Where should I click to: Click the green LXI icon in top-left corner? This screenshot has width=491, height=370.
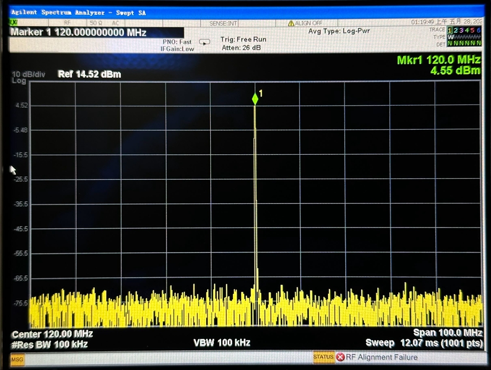[14, 23]
